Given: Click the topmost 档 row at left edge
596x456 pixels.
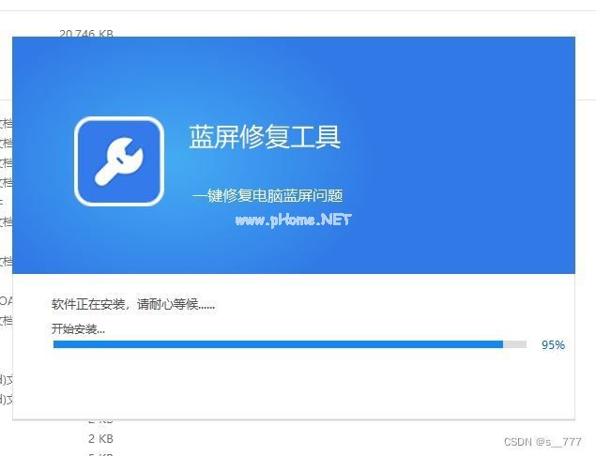Looking at the screenshot, I should [x=6, y=124].
